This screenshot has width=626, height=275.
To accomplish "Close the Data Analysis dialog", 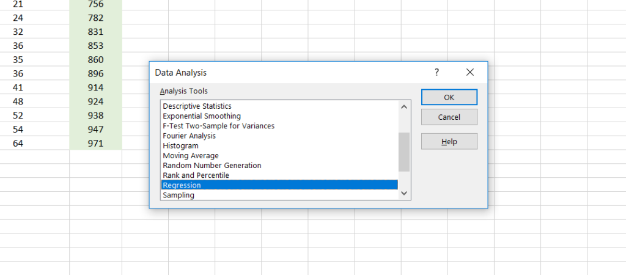I will click(x=469, y=72).
